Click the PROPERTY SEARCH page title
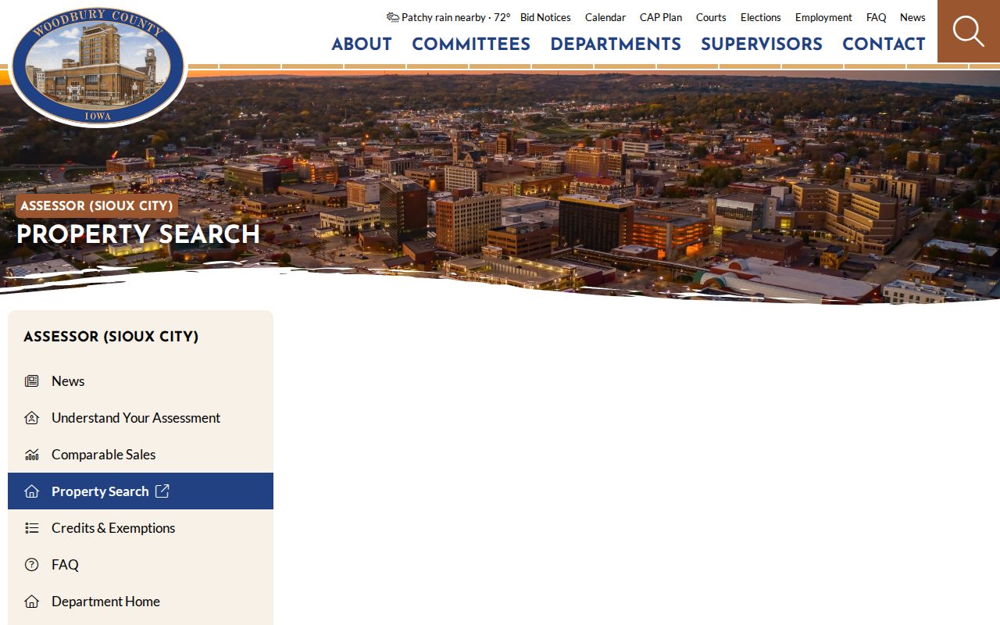Image resolution: width=1000 pixels, height=625 pixels. [138, 234]
